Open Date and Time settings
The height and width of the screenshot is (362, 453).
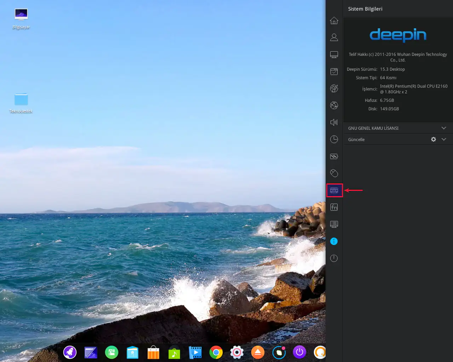pyautogui.click(x=334, y=139)
